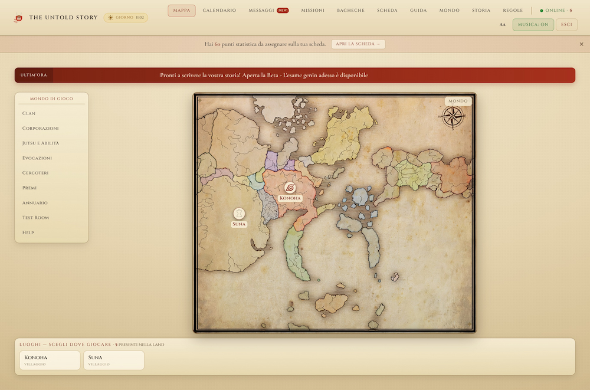This screenshot has width=590, height=390.
Task: Open the Mappa tab
Action: pyautogui.click(x=181, y=11)
